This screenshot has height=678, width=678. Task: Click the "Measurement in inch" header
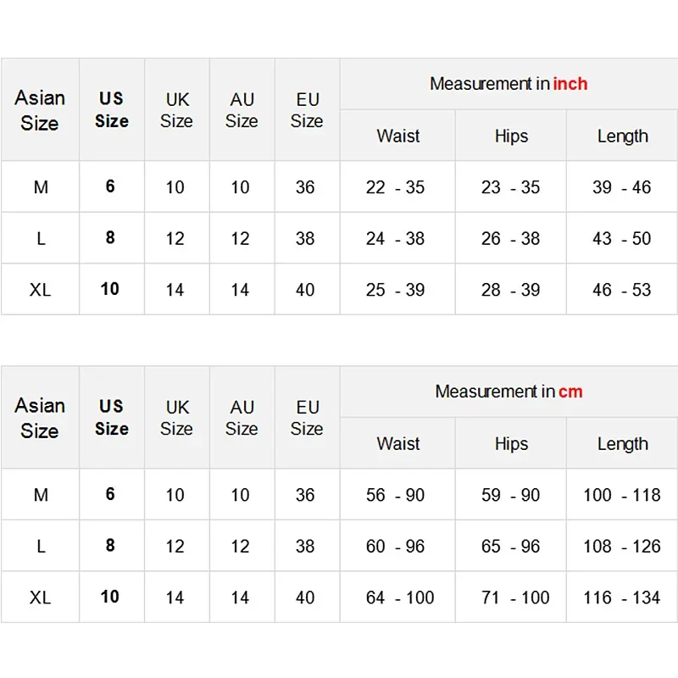coord(508,84)
